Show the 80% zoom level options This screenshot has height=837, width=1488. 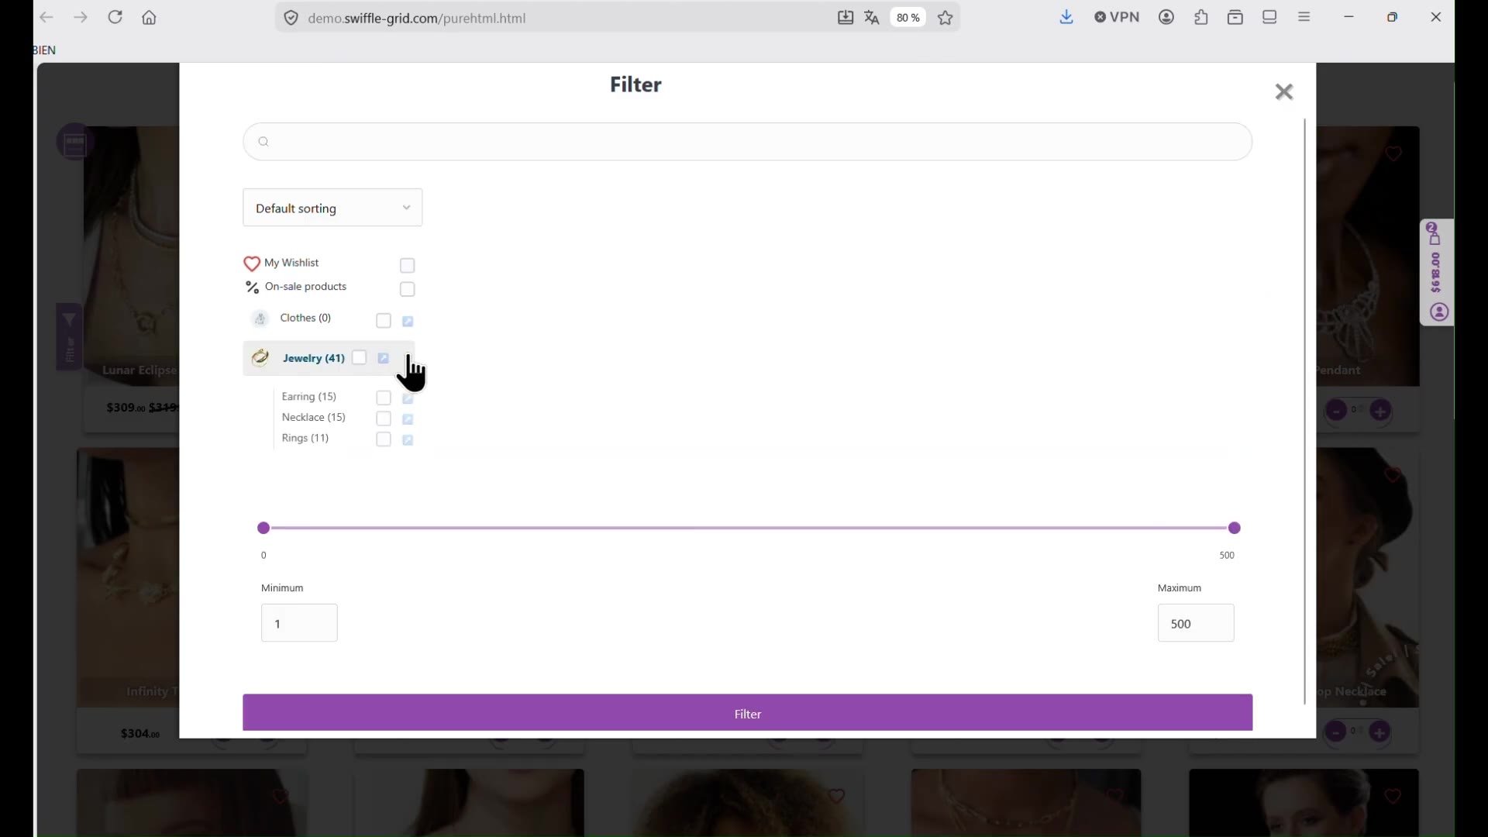pos(908,18)
